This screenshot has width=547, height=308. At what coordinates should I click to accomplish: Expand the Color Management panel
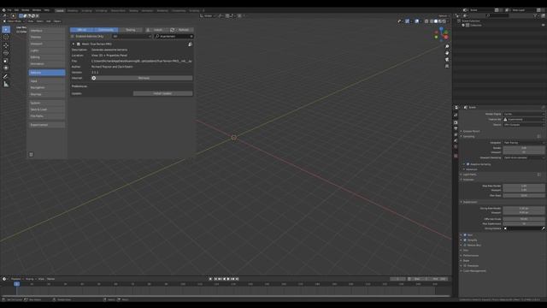pos(474,271)
